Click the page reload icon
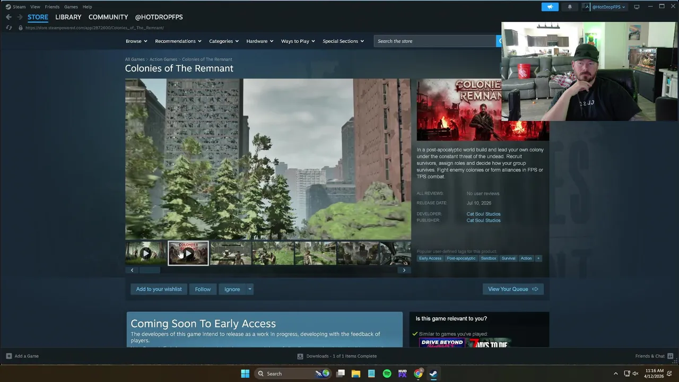The height and width of the screenshot is (382, 679). coord(8,28)
